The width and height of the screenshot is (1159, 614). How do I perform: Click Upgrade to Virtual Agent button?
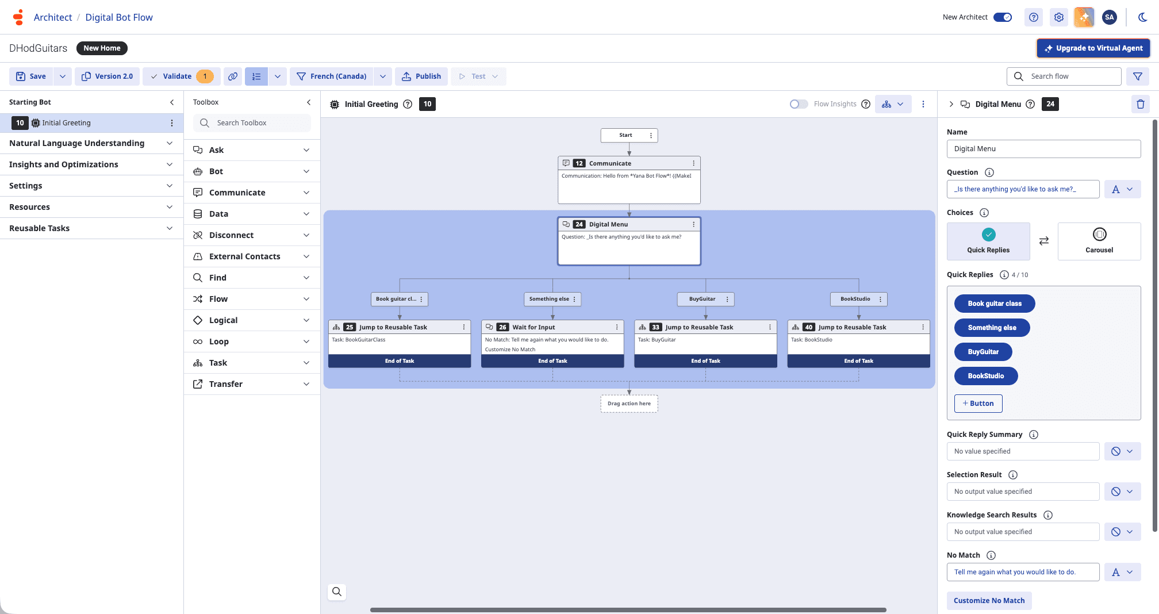[x=1093, y=48]
